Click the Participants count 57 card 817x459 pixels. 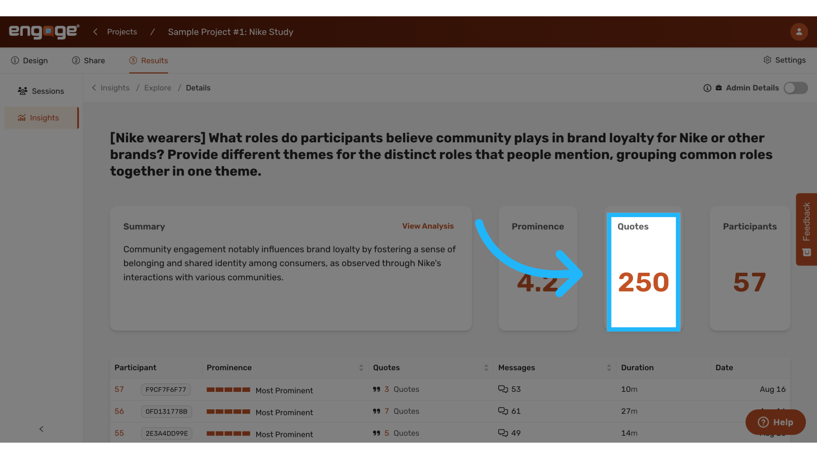pos(750,269)
